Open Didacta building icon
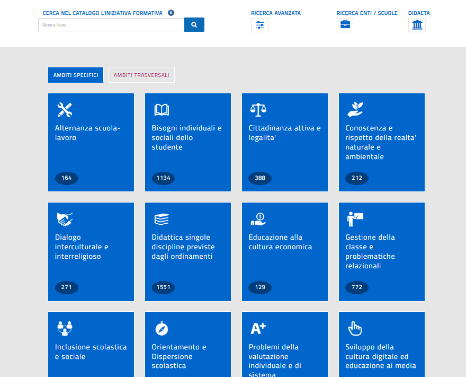The width and height of the screenshot is (466, 377). pyautogui.click(x=417, y=25)
